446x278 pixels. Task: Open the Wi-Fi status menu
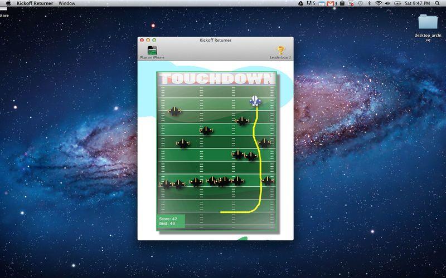pyautogui.click(x=379, y=3)
